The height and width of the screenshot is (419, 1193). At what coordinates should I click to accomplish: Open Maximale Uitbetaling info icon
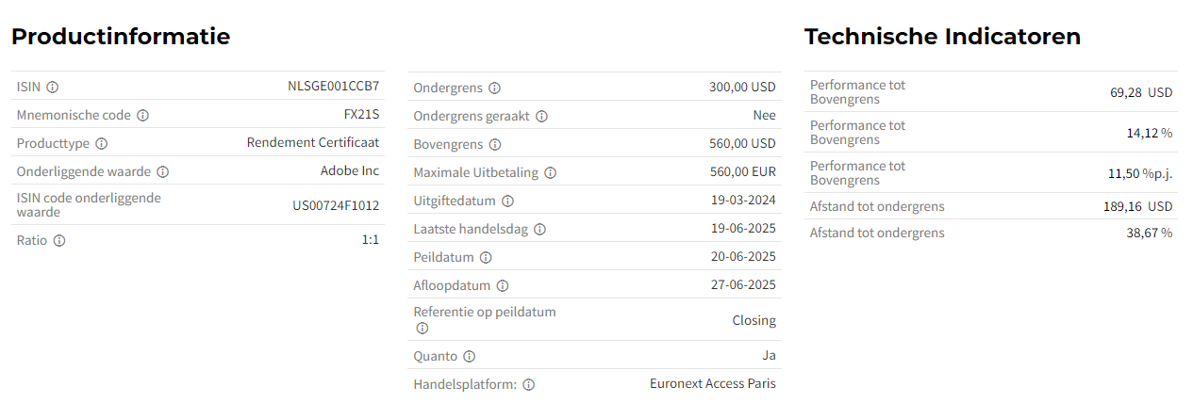551,172
